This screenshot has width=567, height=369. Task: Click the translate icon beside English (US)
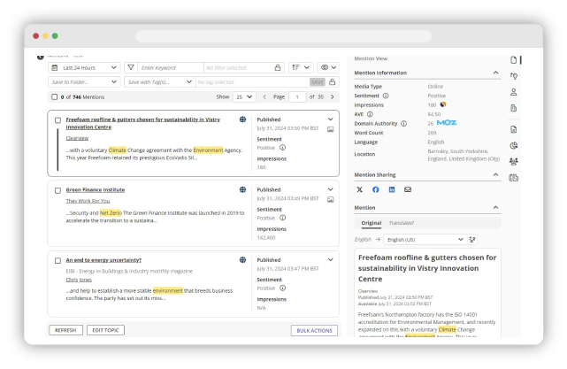pyautogui.click(x=473, y=239)
